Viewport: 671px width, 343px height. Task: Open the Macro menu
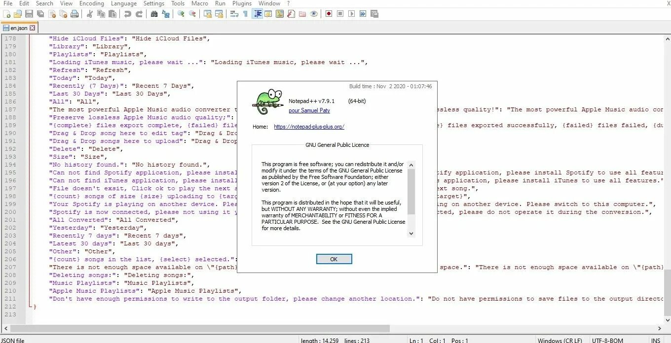point(200,3)
